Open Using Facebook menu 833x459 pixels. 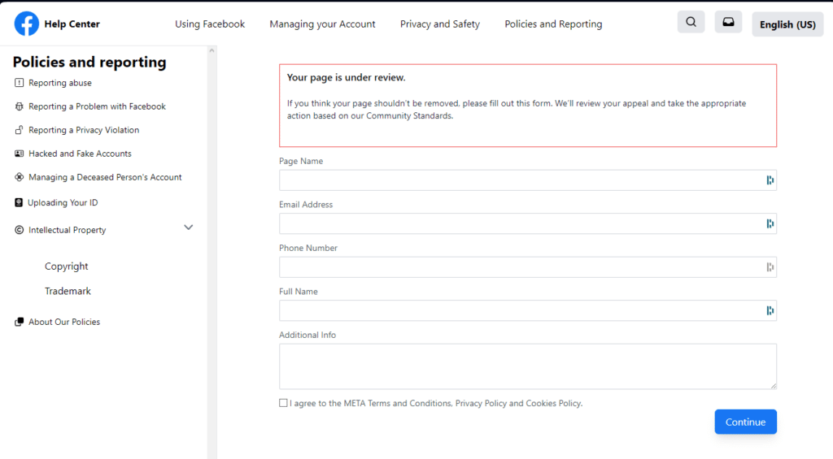click(210, 24)
